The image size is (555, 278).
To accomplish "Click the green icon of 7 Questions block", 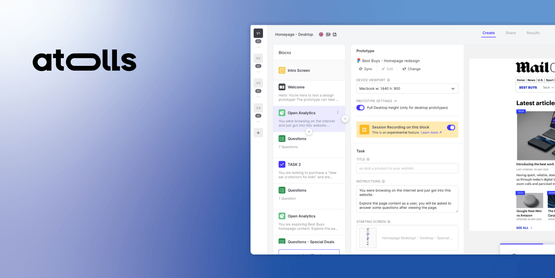I will [282, 139].
